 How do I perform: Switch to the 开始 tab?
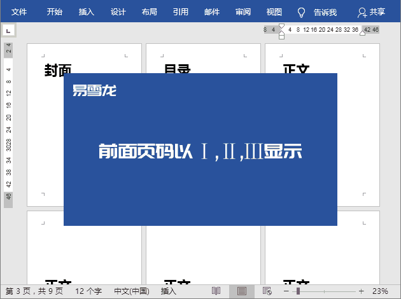click(x=55, y=11)
